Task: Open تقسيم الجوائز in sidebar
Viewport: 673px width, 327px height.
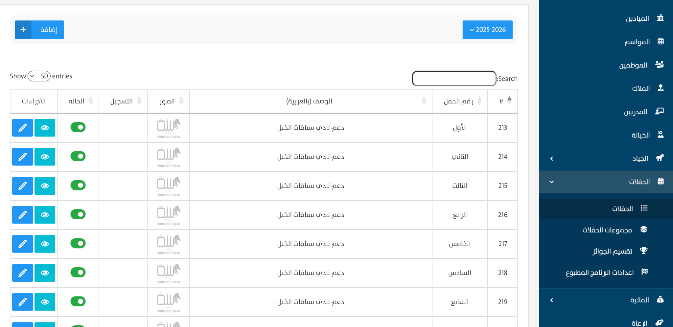Action: pos(606,251)
